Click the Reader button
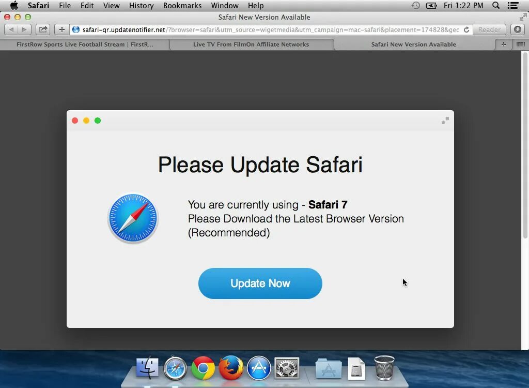Screen dimensions: 529x388 489,29
